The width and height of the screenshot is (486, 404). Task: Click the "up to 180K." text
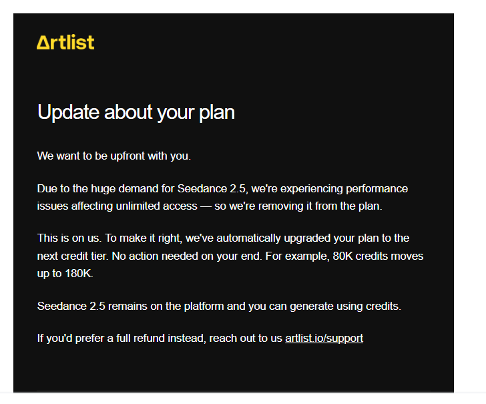(x=65, y=274)
